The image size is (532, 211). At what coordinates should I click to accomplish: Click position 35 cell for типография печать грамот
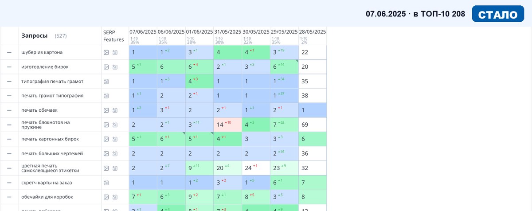pyautogui.click(x=313, y=82)
